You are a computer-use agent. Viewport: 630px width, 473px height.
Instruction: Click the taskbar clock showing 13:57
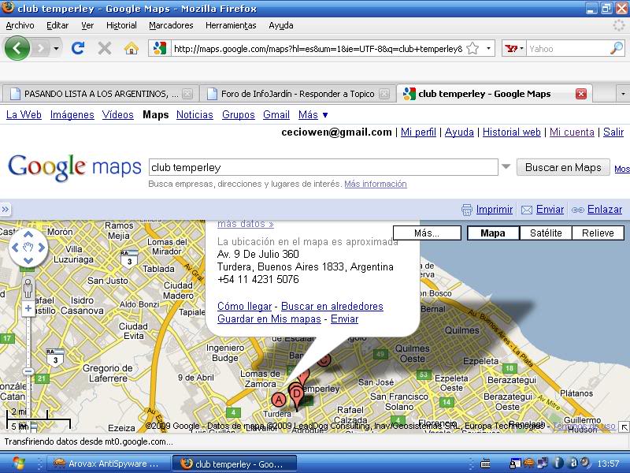(608, 464)
